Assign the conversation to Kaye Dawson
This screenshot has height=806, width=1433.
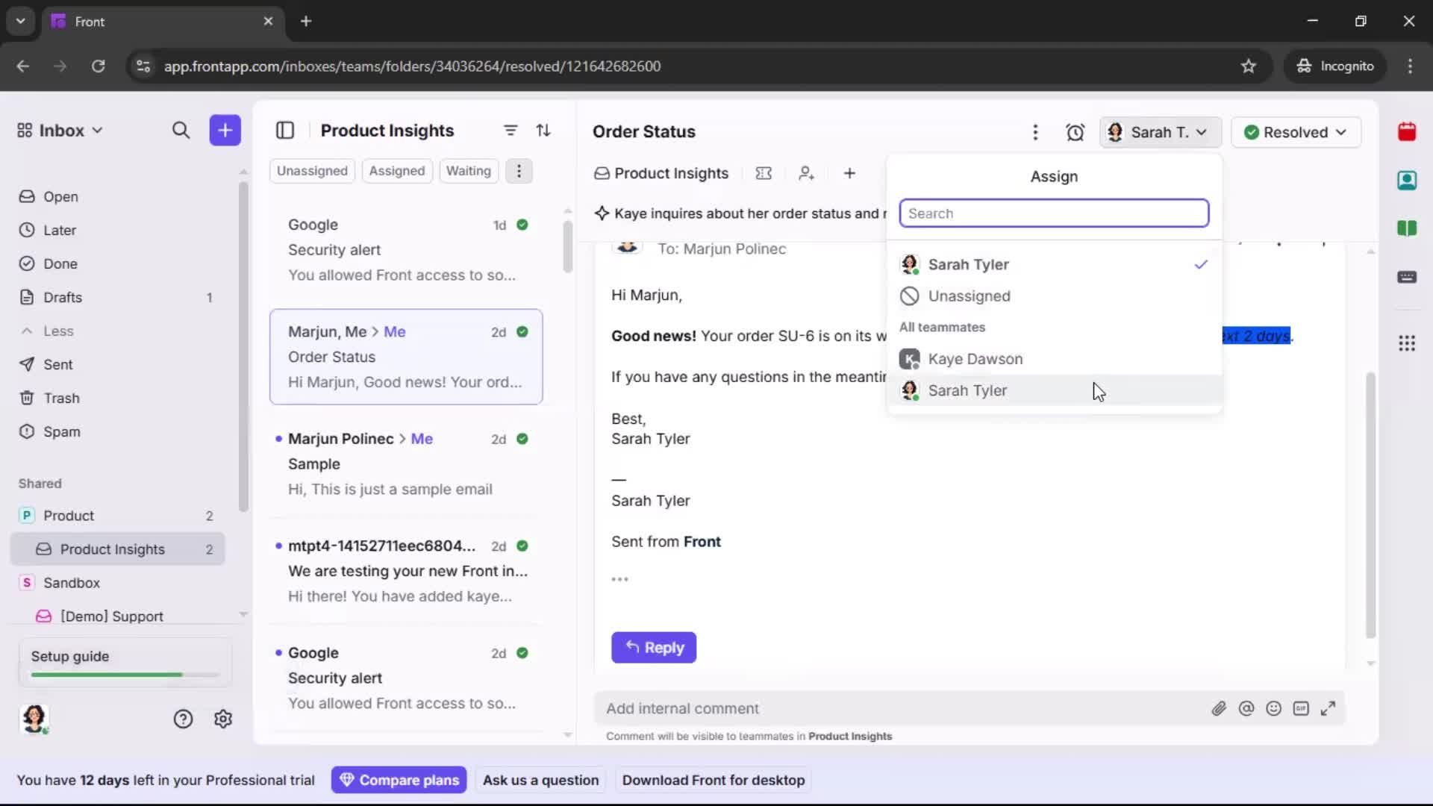point(975,359)
